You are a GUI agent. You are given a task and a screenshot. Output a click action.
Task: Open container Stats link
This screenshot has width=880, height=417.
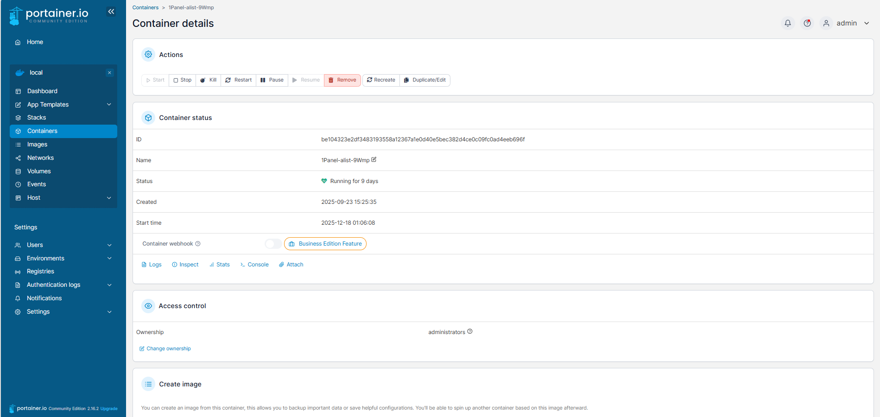[220, 265]
